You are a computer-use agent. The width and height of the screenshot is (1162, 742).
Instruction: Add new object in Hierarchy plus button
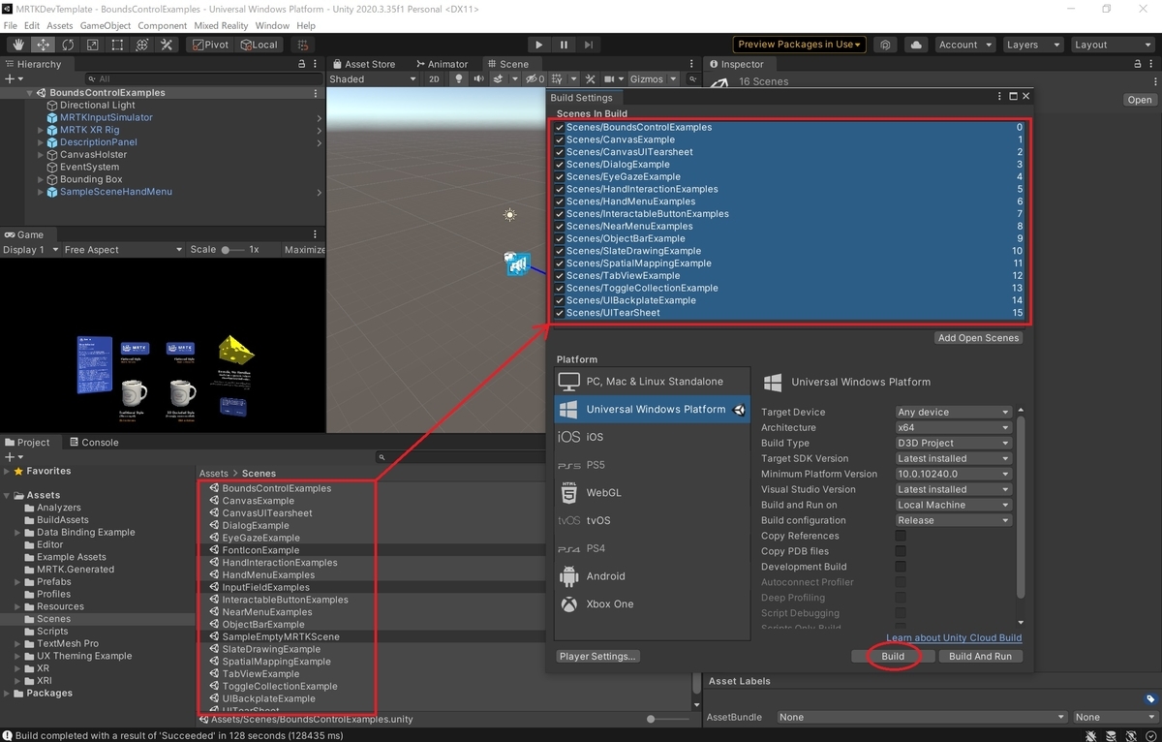coord(10,78)
